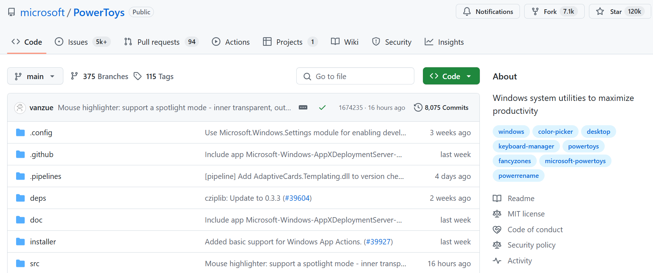Open the Pull requests tab
Image resolution: width=653 pixels, height=273 pixels.
(x=161, y=42)
